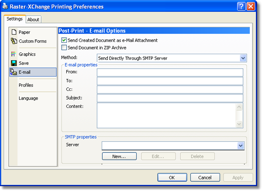Click the 'Post-Print - E-mail Options' heading
The height and width of the screenshot is (191, 262).
pyautogui.click(x=92, y=31)
